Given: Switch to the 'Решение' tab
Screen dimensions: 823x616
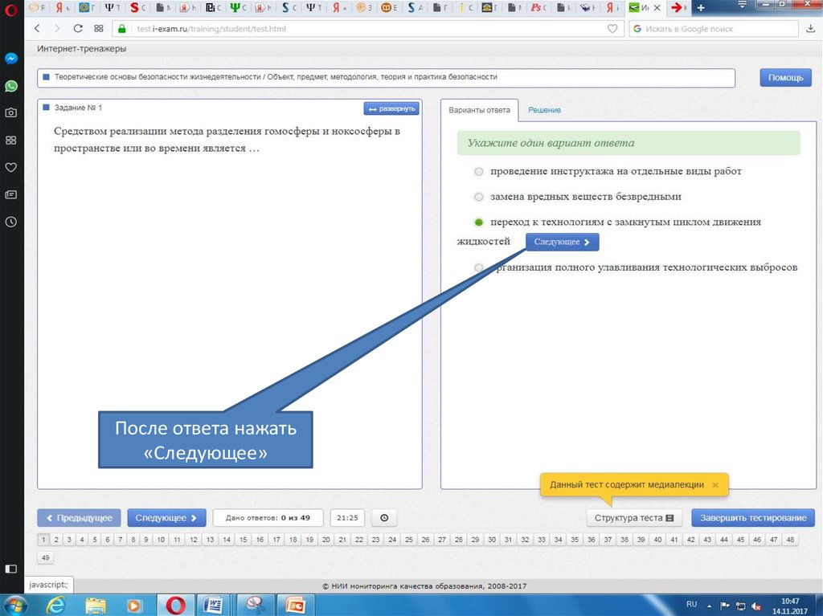Looking at the screenshot, I should 544,110.
